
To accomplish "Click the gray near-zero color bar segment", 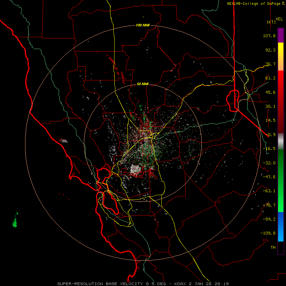I will click(281, 141).
